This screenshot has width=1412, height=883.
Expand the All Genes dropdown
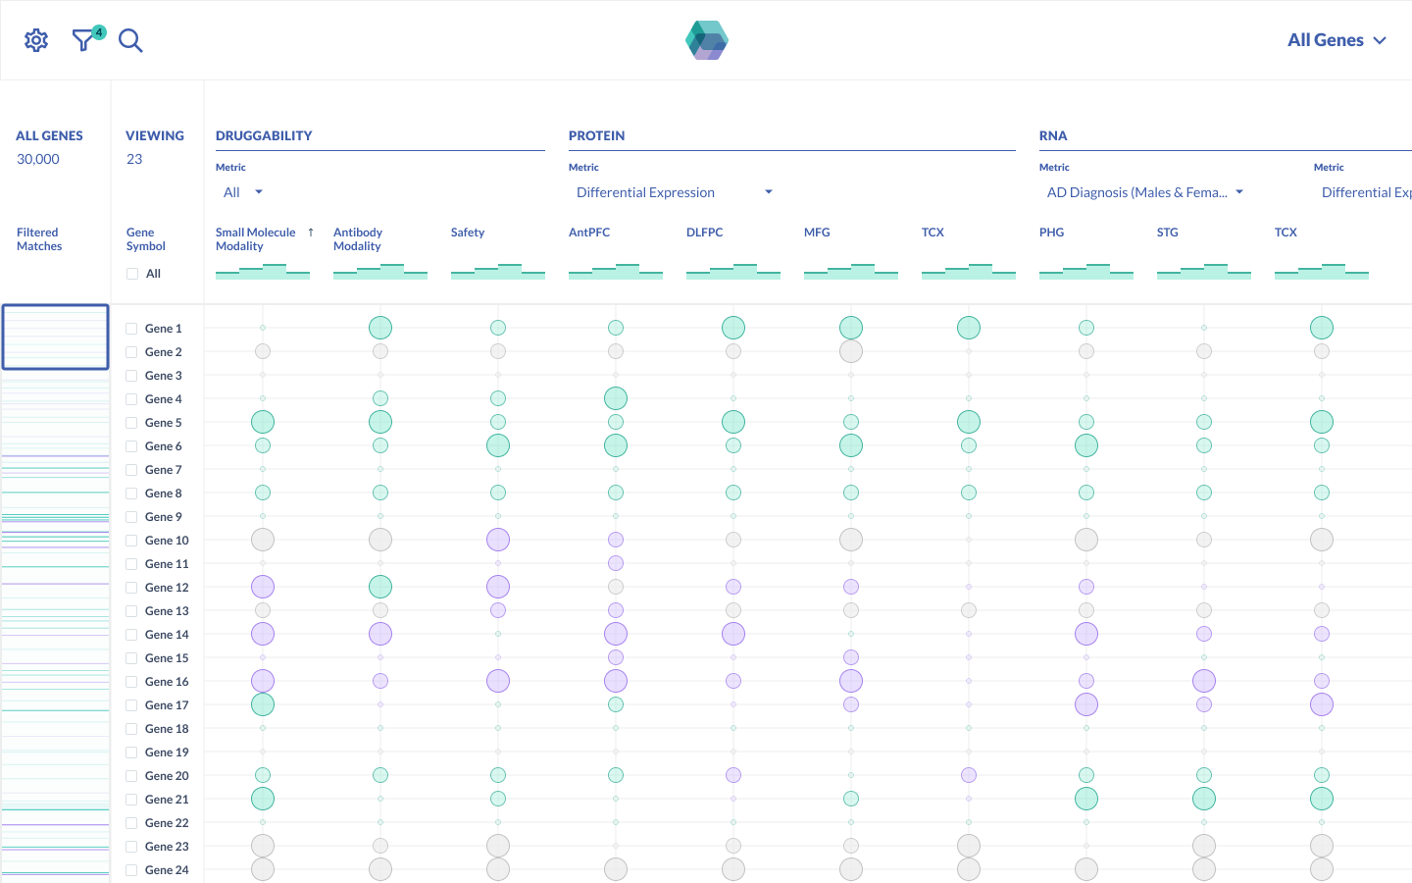[1336, 40]
